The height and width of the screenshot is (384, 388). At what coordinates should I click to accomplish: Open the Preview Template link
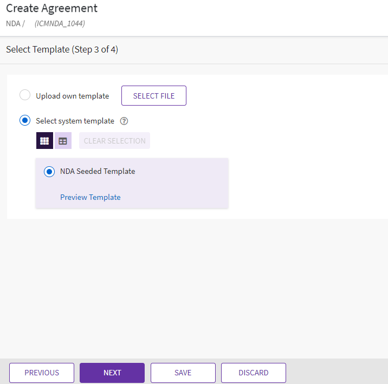pos(90,197)
